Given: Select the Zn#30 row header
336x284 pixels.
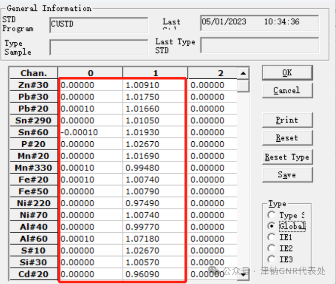Looking at the screenshot, I should (x=34, y=85).
